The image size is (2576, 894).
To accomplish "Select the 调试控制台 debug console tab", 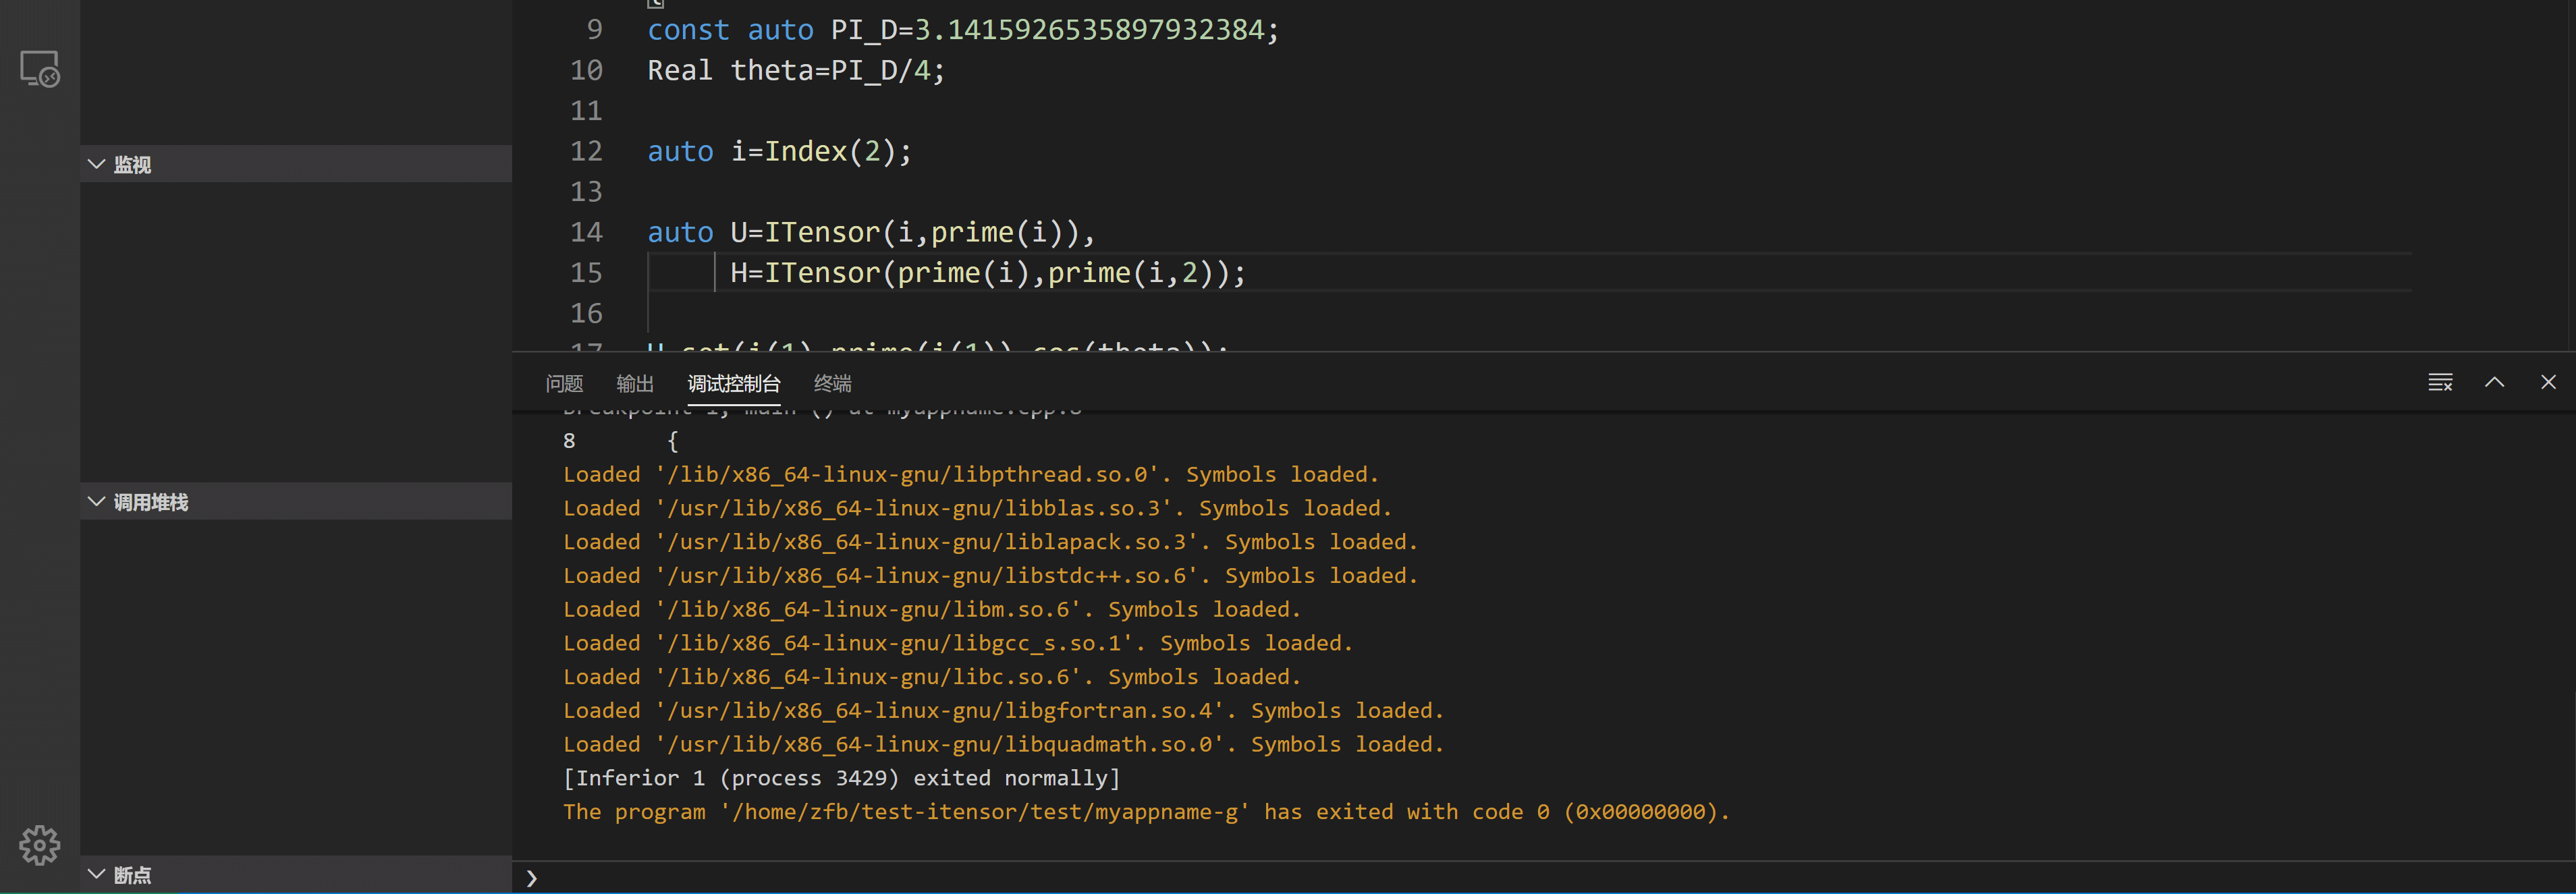I will (x=733, y=383).
